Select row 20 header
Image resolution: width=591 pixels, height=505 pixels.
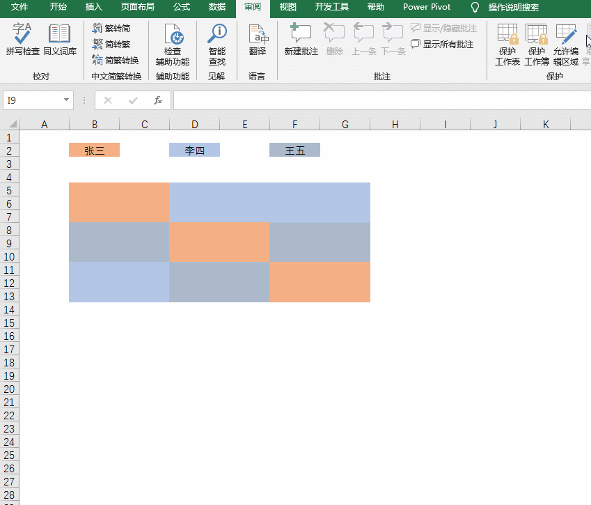coord(10,389)
